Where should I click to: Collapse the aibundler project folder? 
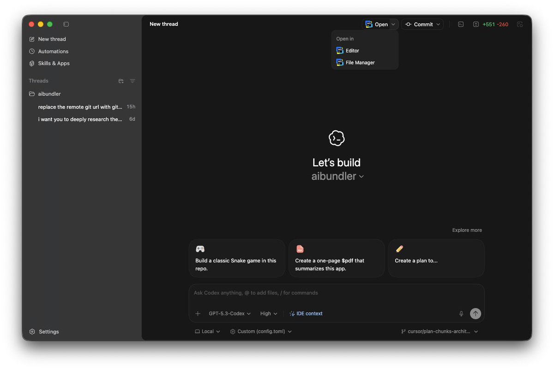click(45, 94)
